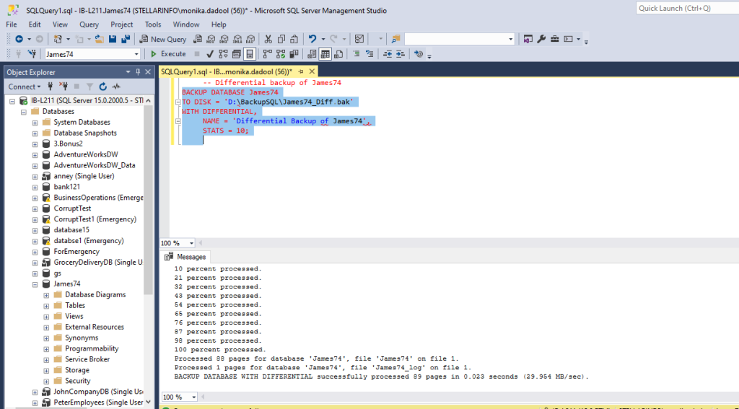
Task: Open the File menu
Action: [x=12, y=25]
